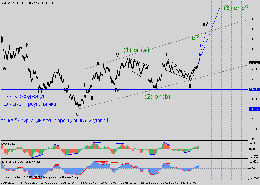Click the "12 Aug 12:00" time label
The width and height of the screenshot is (260, 185).
pos(149,183)
